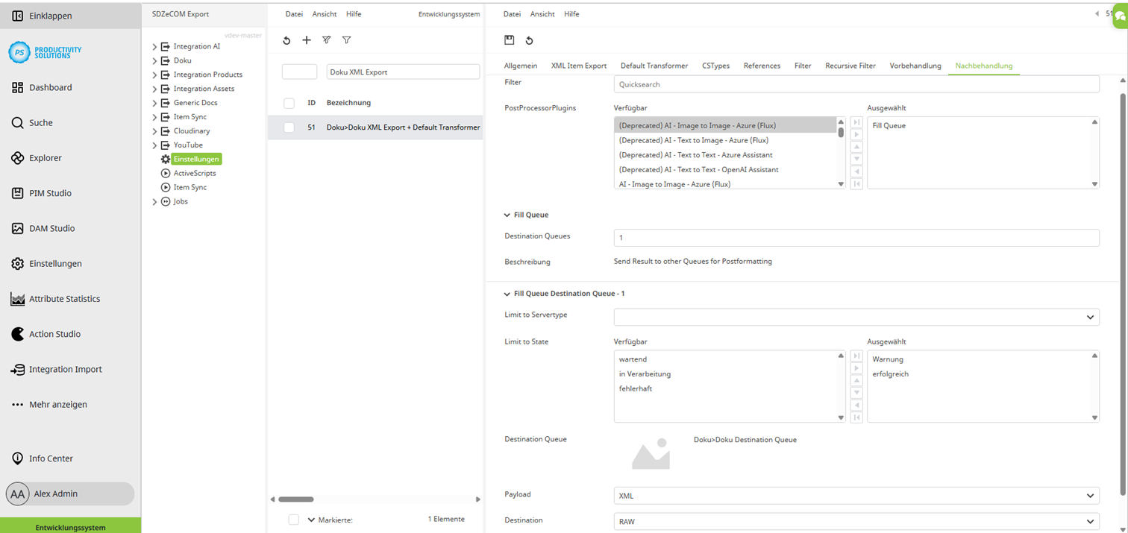
Task: Switch to the Recursive Filter tab
Action: click(x=850, y=66)
